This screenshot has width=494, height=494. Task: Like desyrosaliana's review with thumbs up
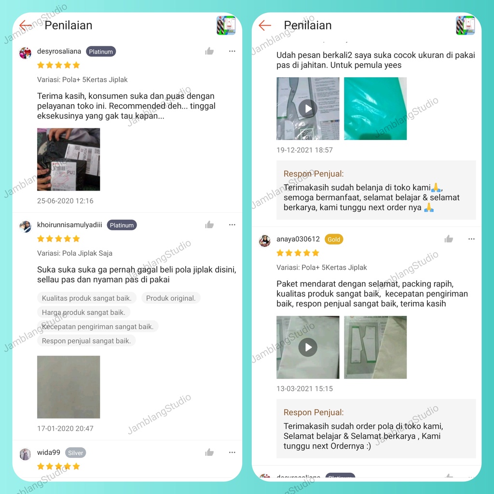click(209, 51)
